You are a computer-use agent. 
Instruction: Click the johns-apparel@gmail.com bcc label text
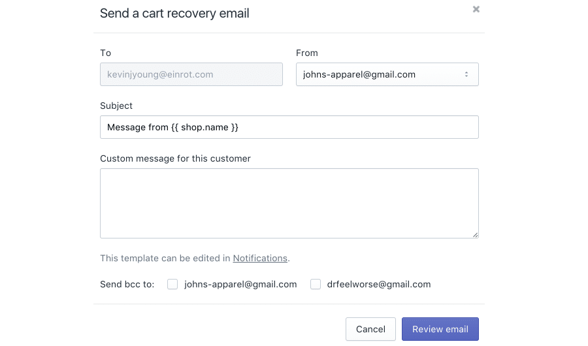point(240,284)
